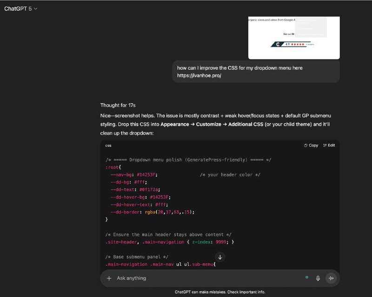The width and height of the screenshot is (372, 297).
Task: Click the plus icon to attach files
Action: tap(109, 278)
